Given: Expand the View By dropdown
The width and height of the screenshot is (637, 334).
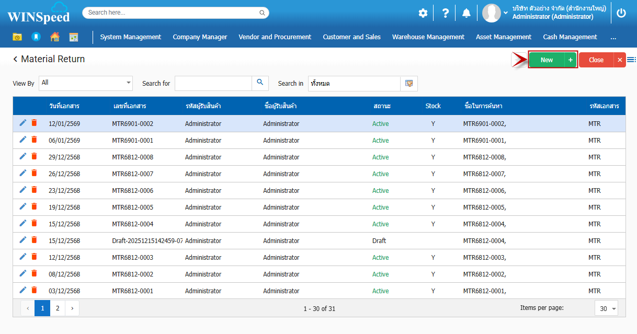Looking at the screenshot, I should point(128,83).
